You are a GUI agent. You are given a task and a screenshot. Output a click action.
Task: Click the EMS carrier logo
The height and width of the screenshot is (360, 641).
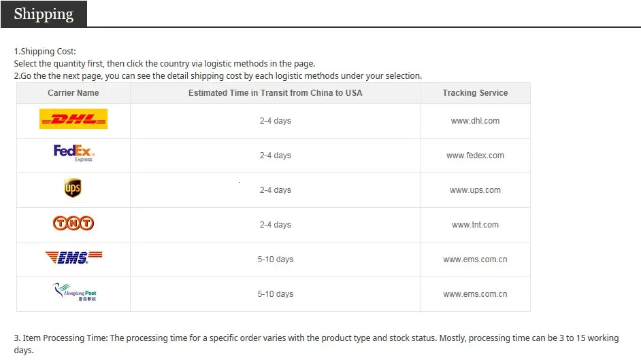tap(73, 257)
